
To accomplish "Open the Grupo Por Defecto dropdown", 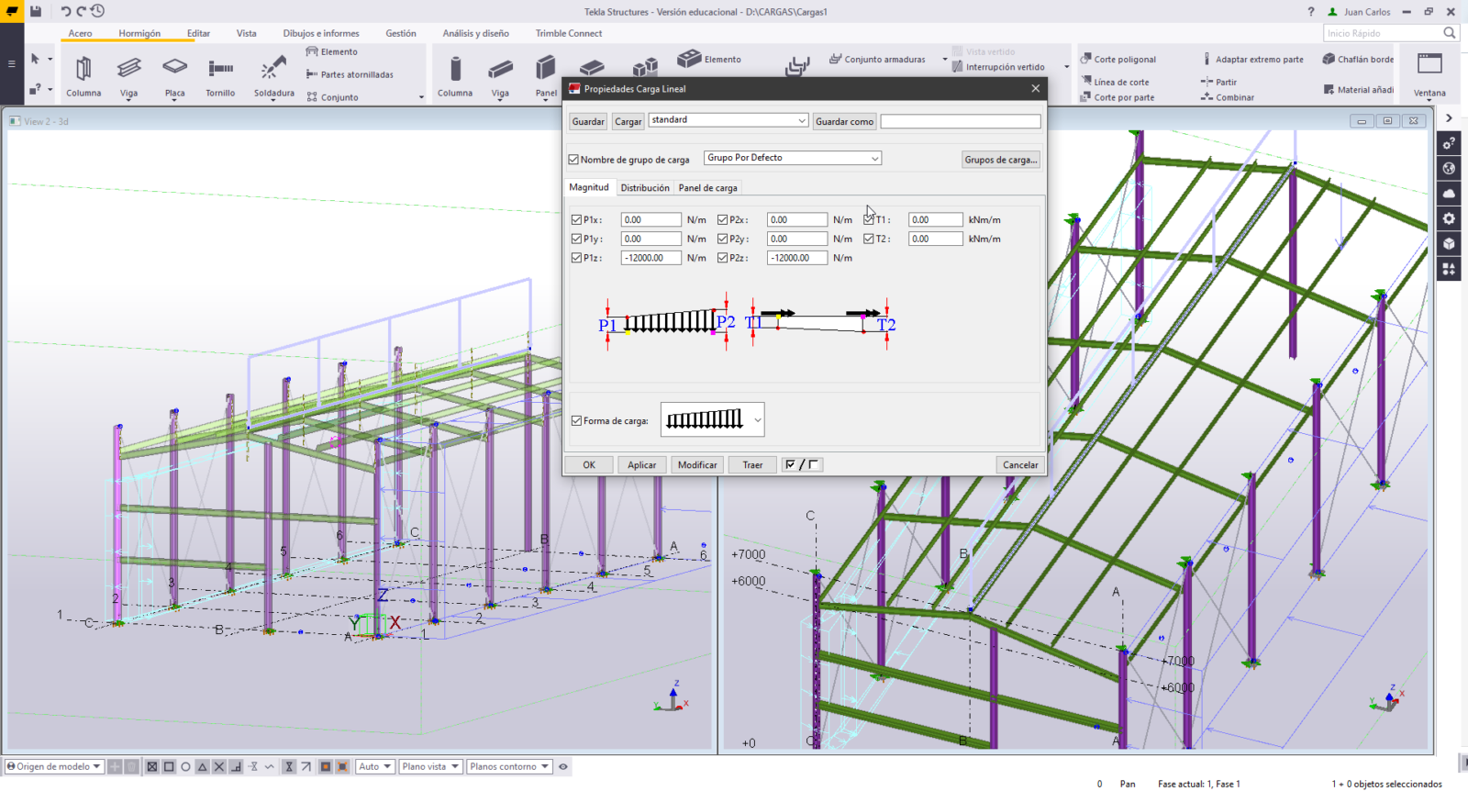I will (793, 158).
